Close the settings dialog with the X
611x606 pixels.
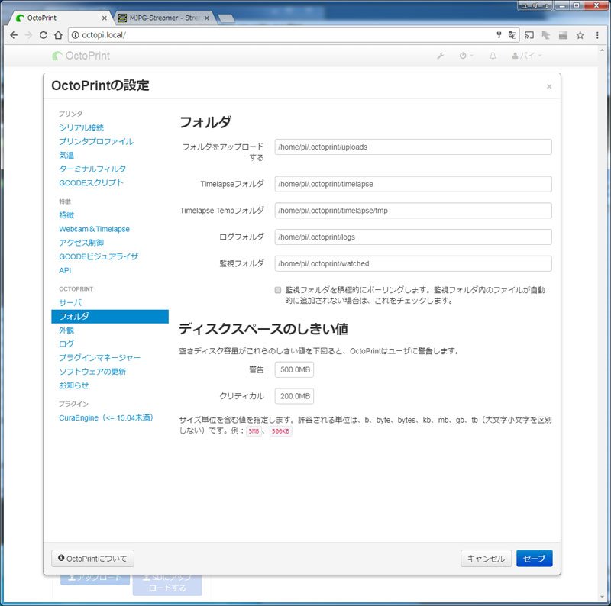549,86
